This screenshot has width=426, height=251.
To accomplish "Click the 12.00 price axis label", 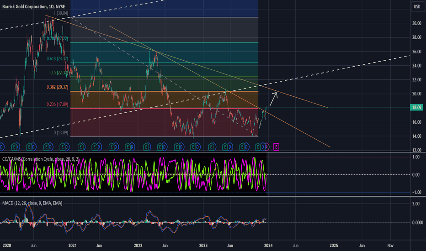I will coord(417,150).
